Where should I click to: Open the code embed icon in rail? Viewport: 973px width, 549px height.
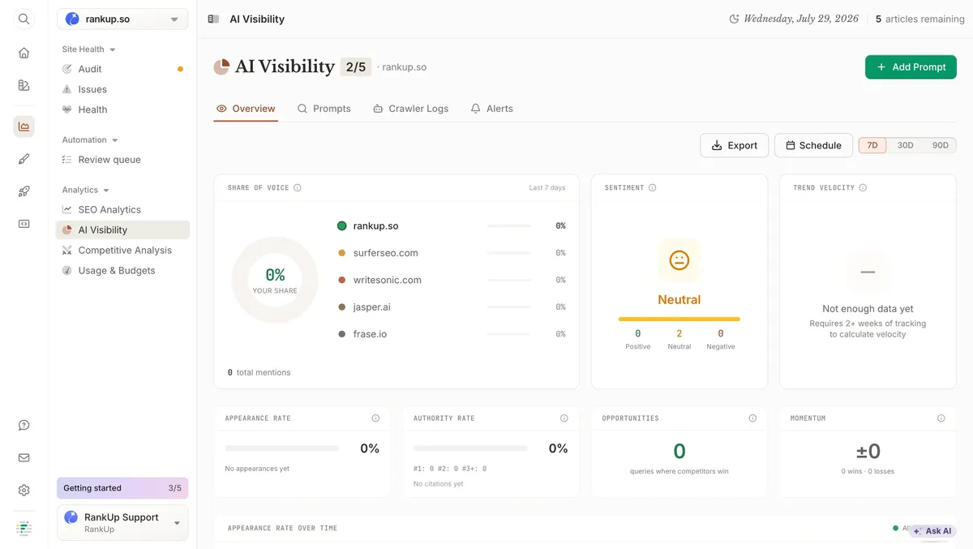[x=24, y=224]
